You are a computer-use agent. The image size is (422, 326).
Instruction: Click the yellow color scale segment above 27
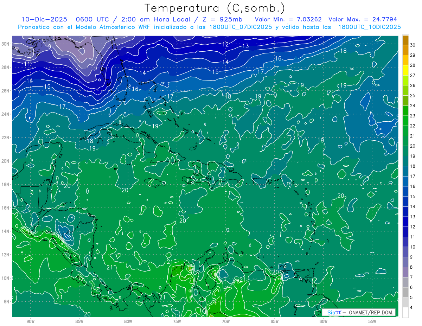click(405, 70)
